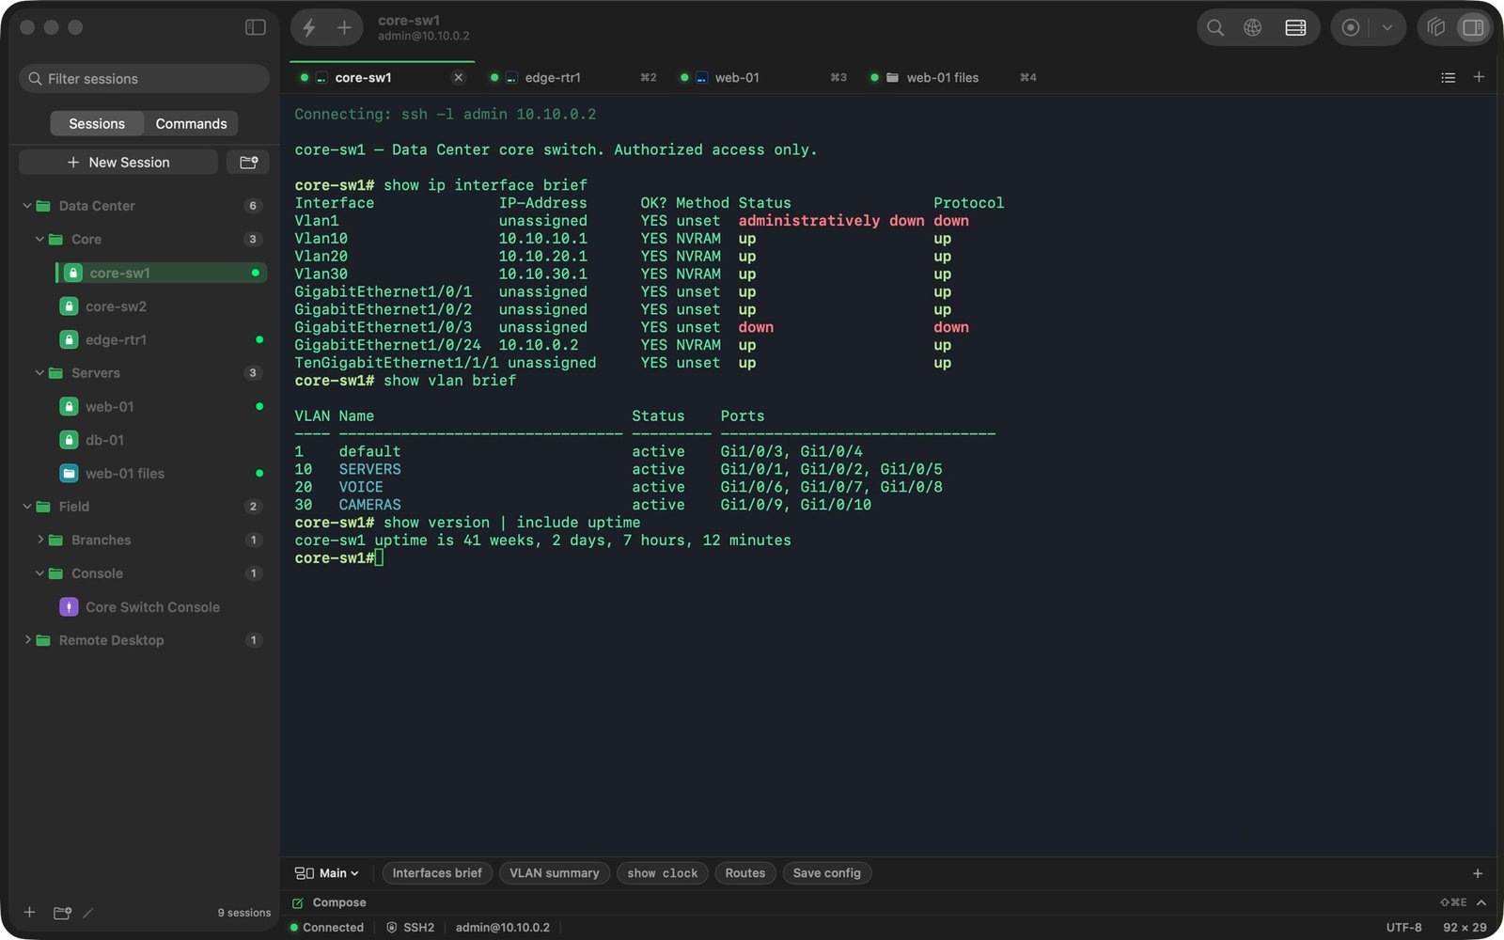Image resolution: width=1504 pixels, height=940 pixels.
Task: Collapse the Core folder
Action: tap(39, 239)
